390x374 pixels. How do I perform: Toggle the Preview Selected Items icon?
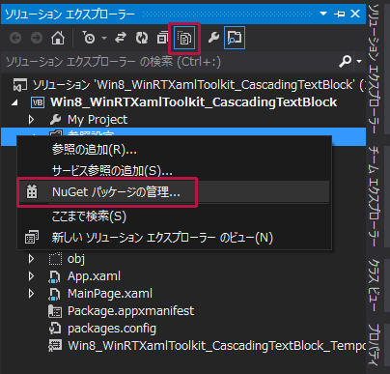pos(235,38)
